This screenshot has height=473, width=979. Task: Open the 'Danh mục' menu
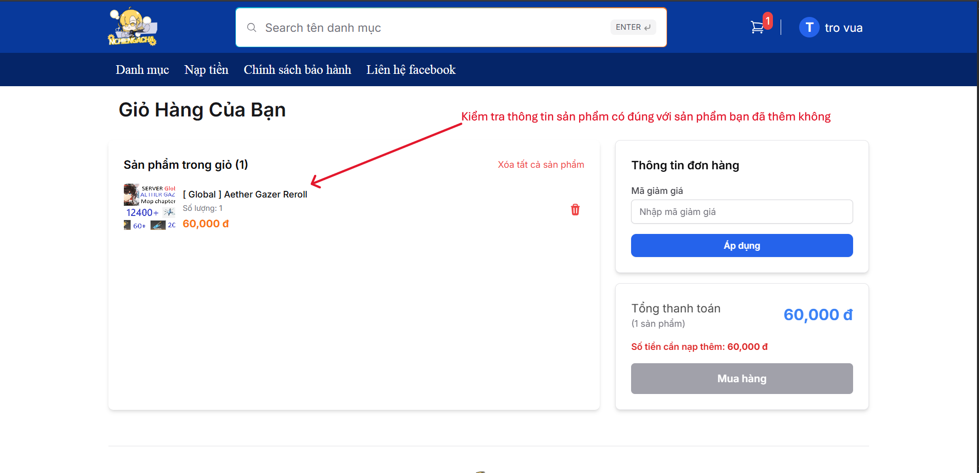pos(142,70)
